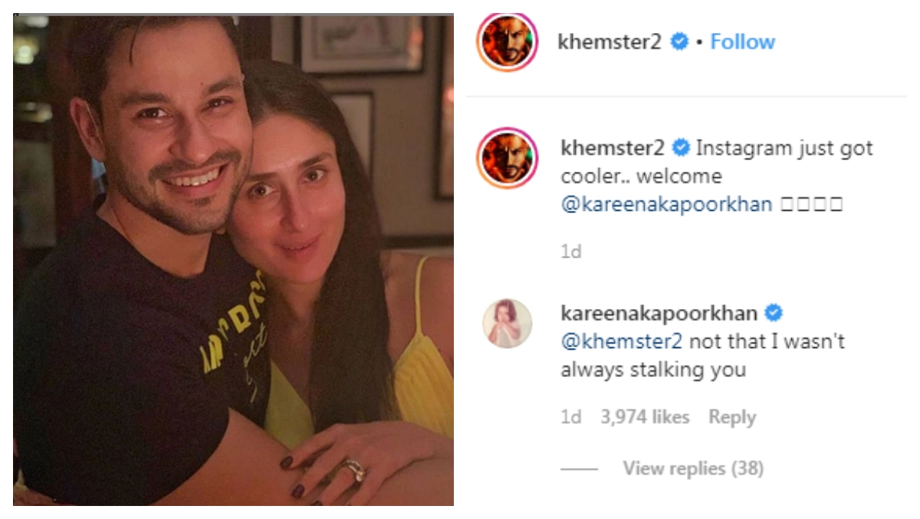View the 3,974 likes on the comment
The height and width of the screenshot is (519, 920).
(x=644, y=417)
